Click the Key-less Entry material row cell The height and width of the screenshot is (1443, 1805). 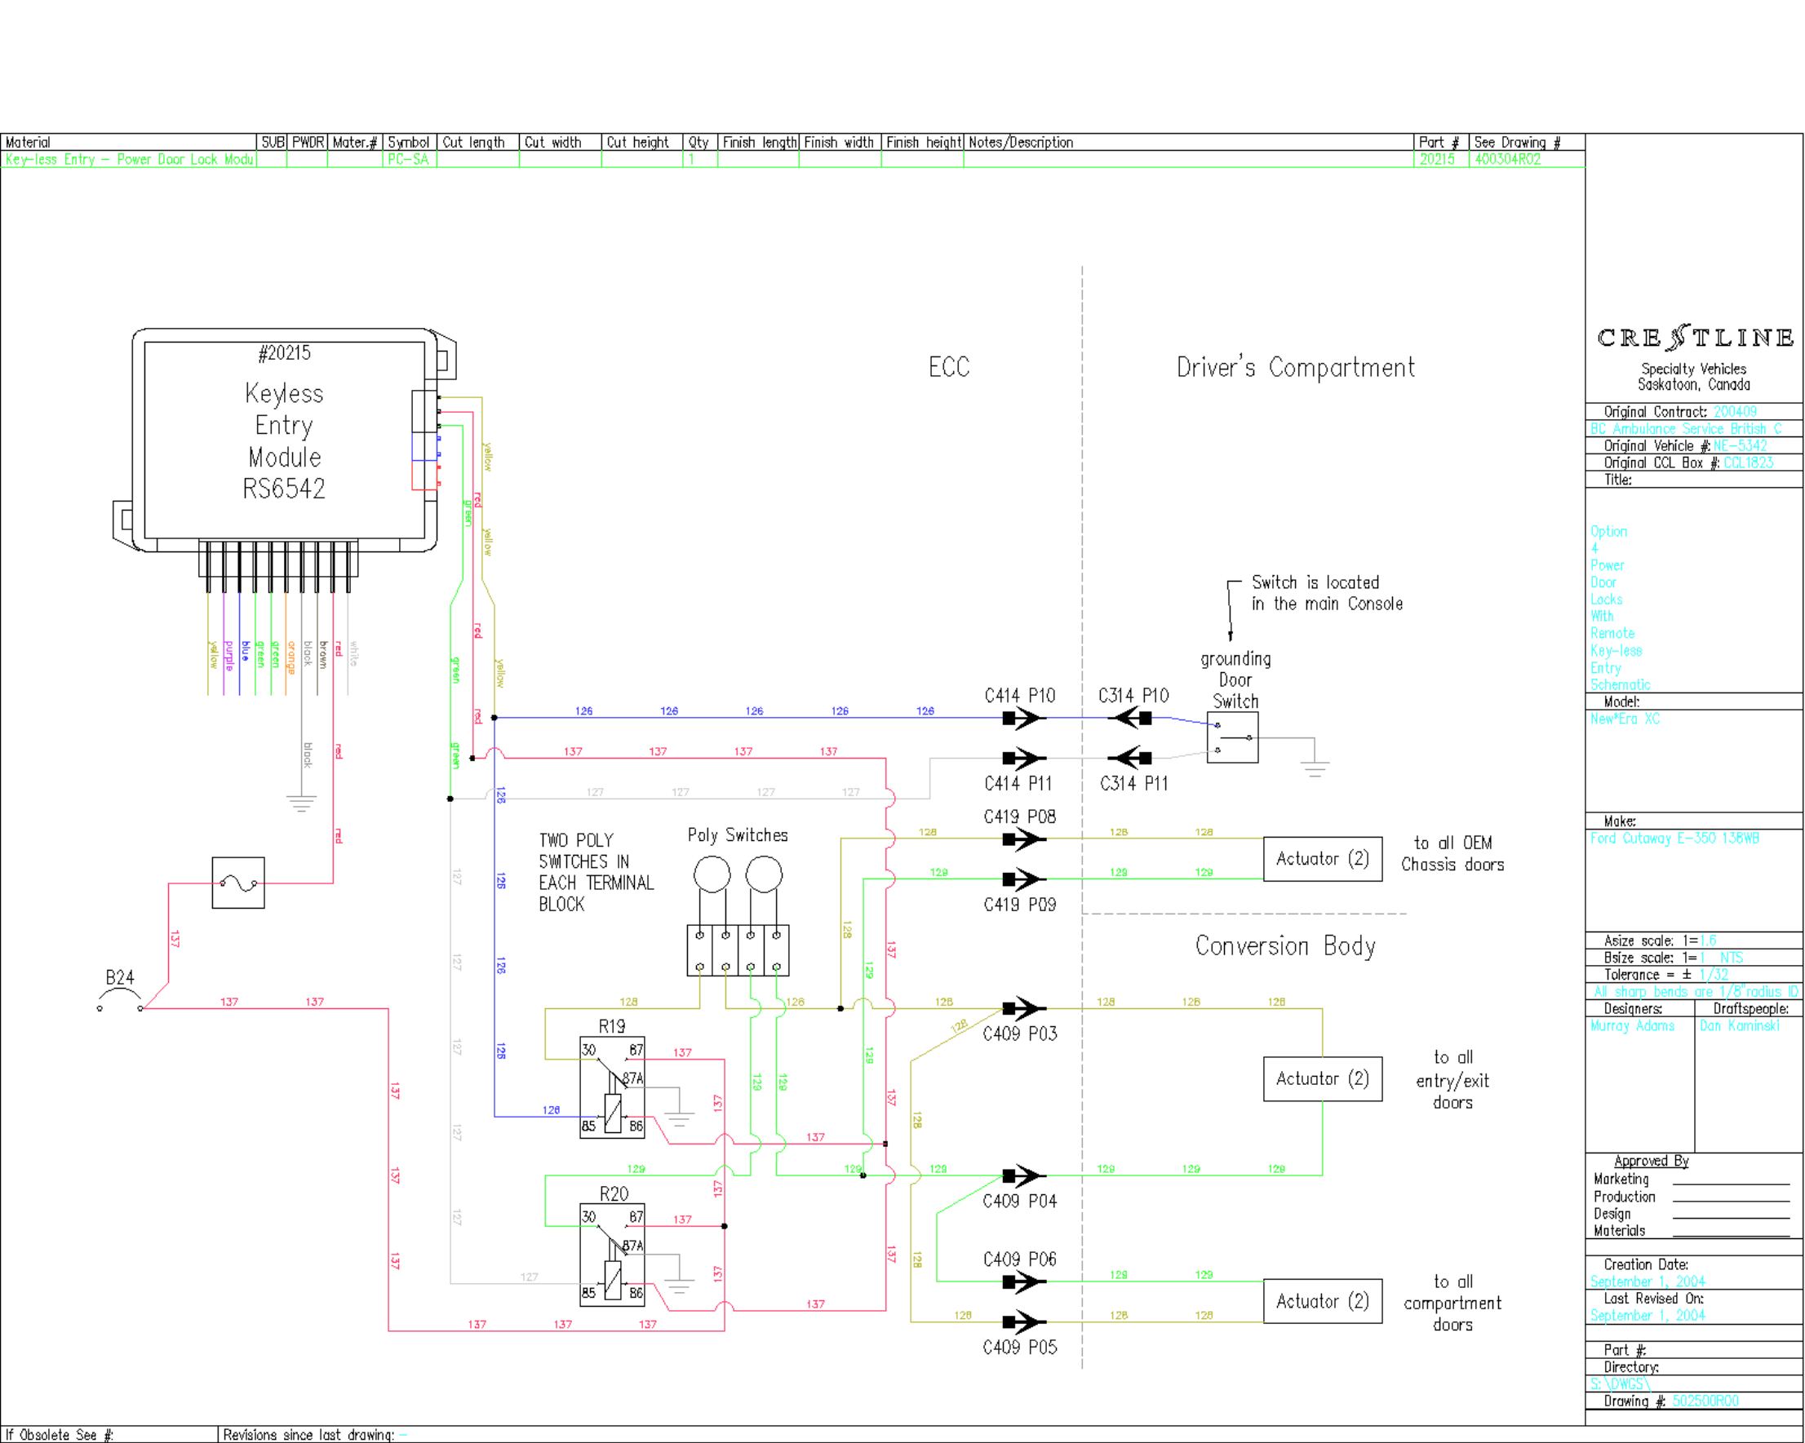tap(129, 159)
